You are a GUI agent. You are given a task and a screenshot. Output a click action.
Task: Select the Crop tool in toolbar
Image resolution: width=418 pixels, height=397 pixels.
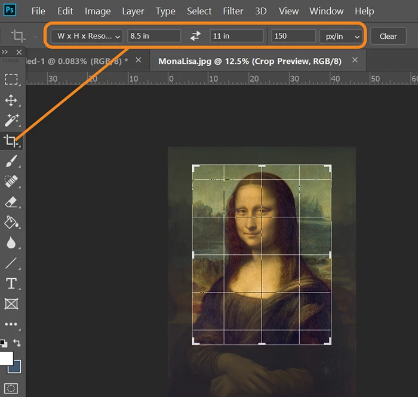click(x=11, y=140)
